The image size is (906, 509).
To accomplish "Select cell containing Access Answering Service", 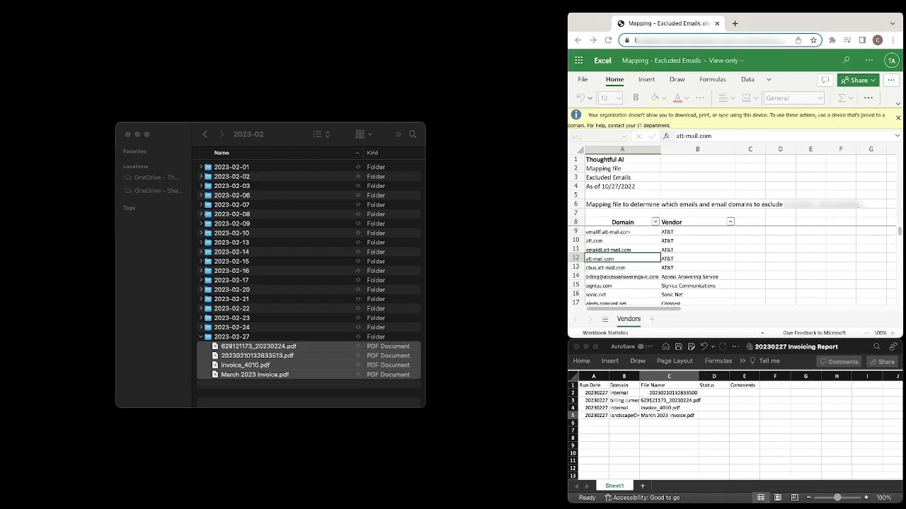I will pyautogui.click(x=697, y=277).
